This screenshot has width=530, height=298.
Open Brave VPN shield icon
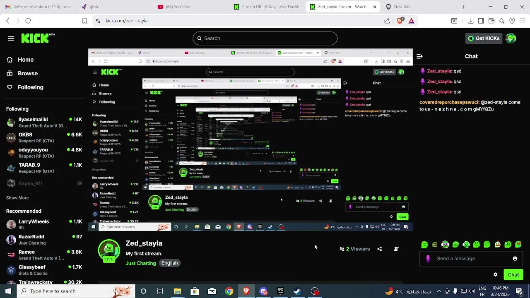point(512,21)
